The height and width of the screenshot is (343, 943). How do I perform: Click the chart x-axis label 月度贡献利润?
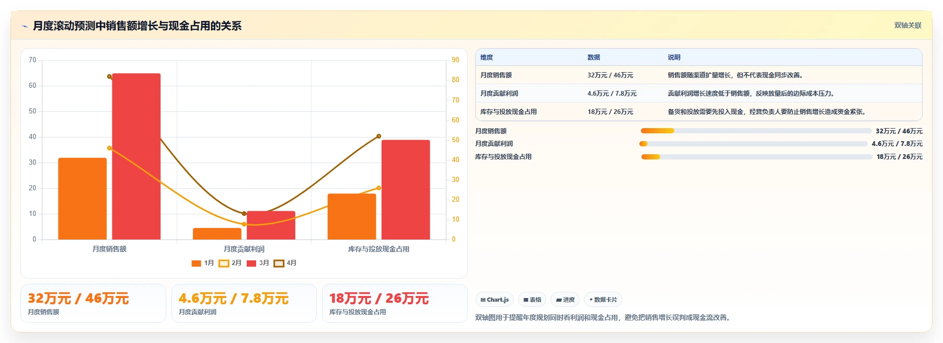tap(244, 249)
